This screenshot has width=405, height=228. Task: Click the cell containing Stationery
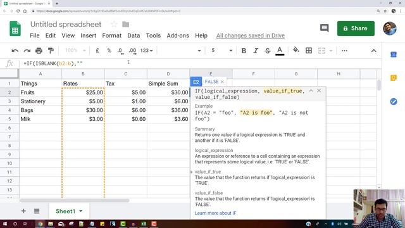pos(40,101)
